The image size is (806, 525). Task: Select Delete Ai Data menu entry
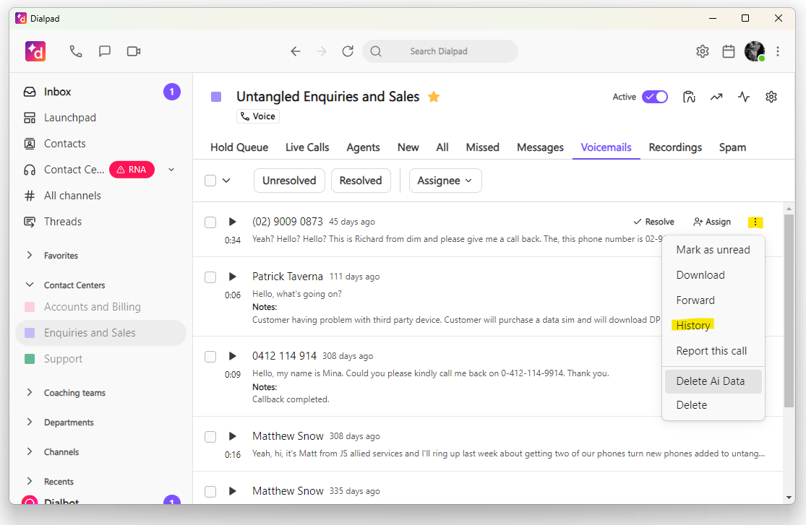(713, 382)
